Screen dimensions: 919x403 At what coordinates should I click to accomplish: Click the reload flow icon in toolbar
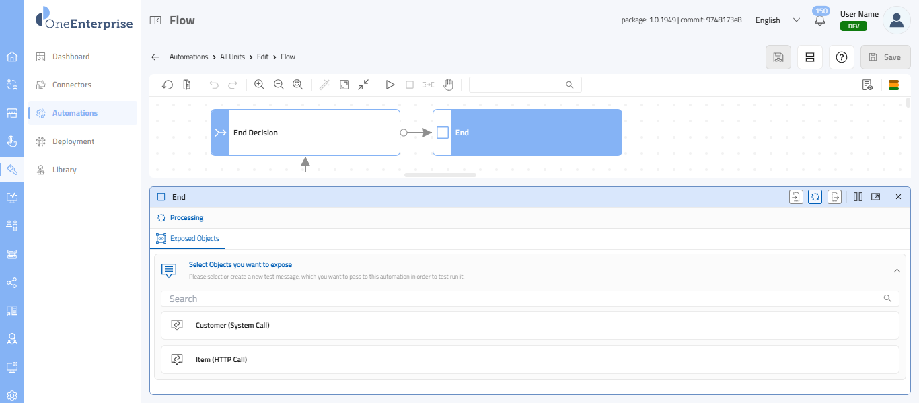click(x=168, y=85)
